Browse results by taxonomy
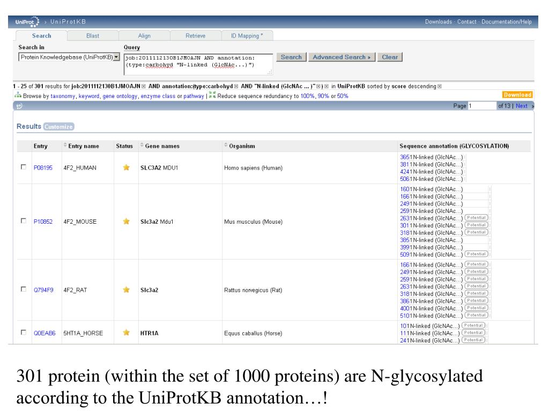Image resolution: width=549 pixels, height=411 pixels. coord(63,96)
